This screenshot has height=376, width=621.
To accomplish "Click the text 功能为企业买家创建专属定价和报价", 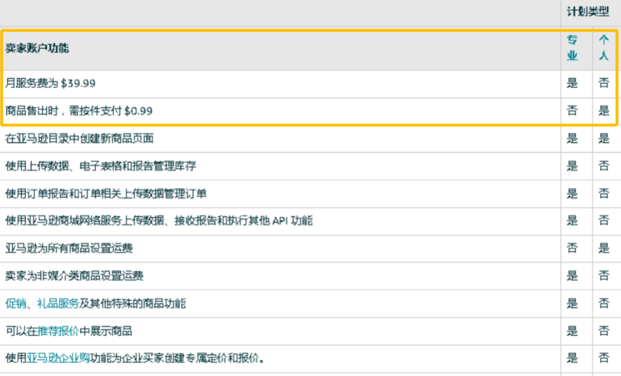I will 177,358.
